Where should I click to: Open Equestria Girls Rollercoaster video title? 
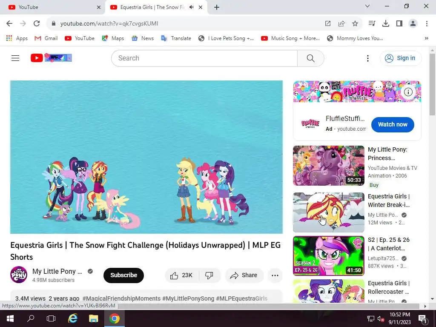[389, 287]
